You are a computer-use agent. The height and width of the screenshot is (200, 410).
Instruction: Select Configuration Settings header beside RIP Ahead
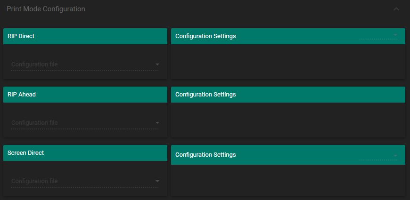tap(205, 95)
